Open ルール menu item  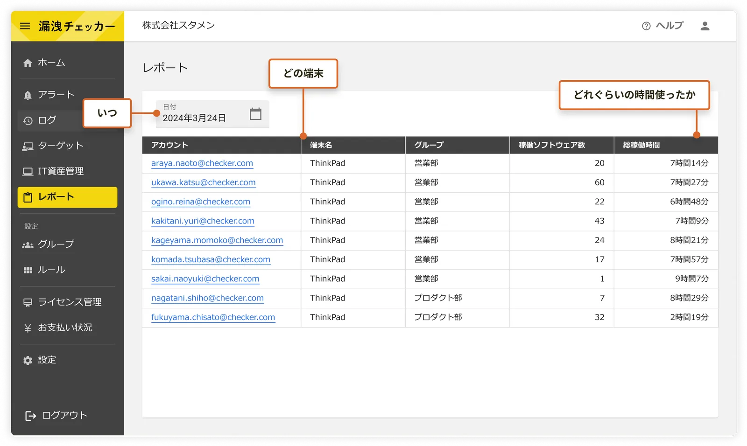68,270
